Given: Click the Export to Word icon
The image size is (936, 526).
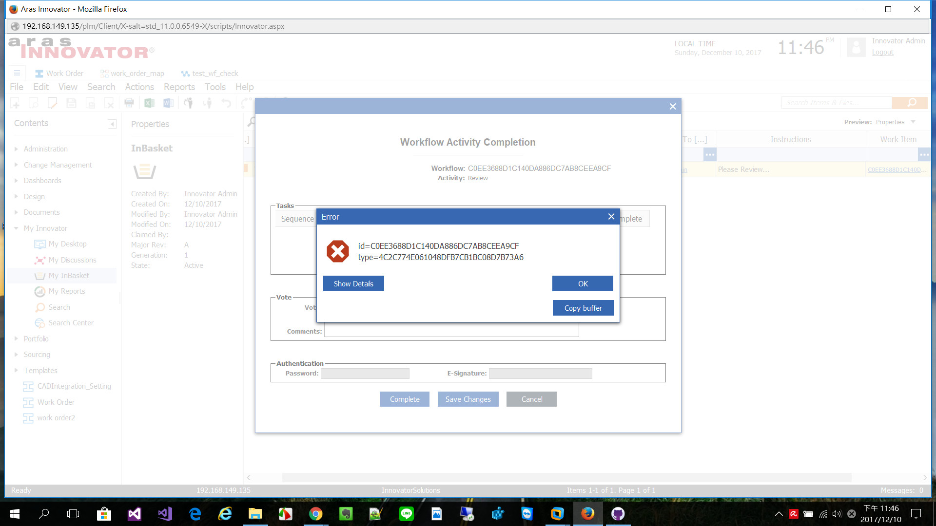Looking at the screenshot, I should pos(168,103).
